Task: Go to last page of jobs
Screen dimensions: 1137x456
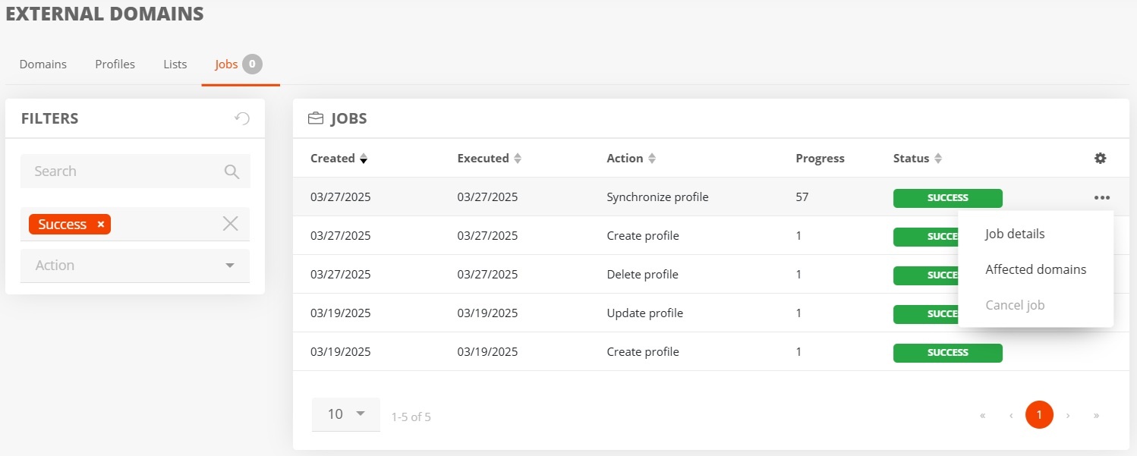Action: [1096, 416]
